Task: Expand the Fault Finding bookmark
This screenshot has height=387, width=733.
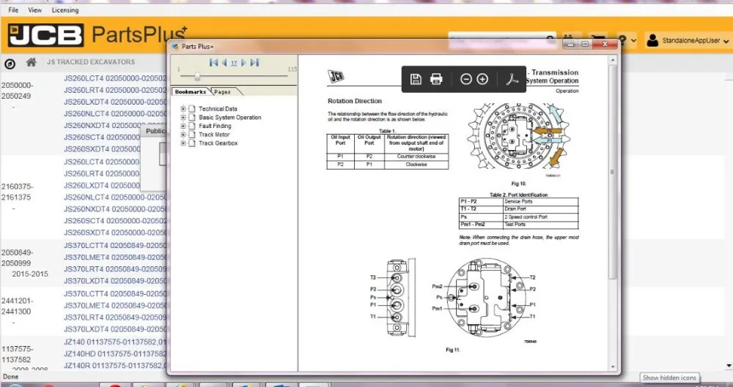Action: point(183,126)
